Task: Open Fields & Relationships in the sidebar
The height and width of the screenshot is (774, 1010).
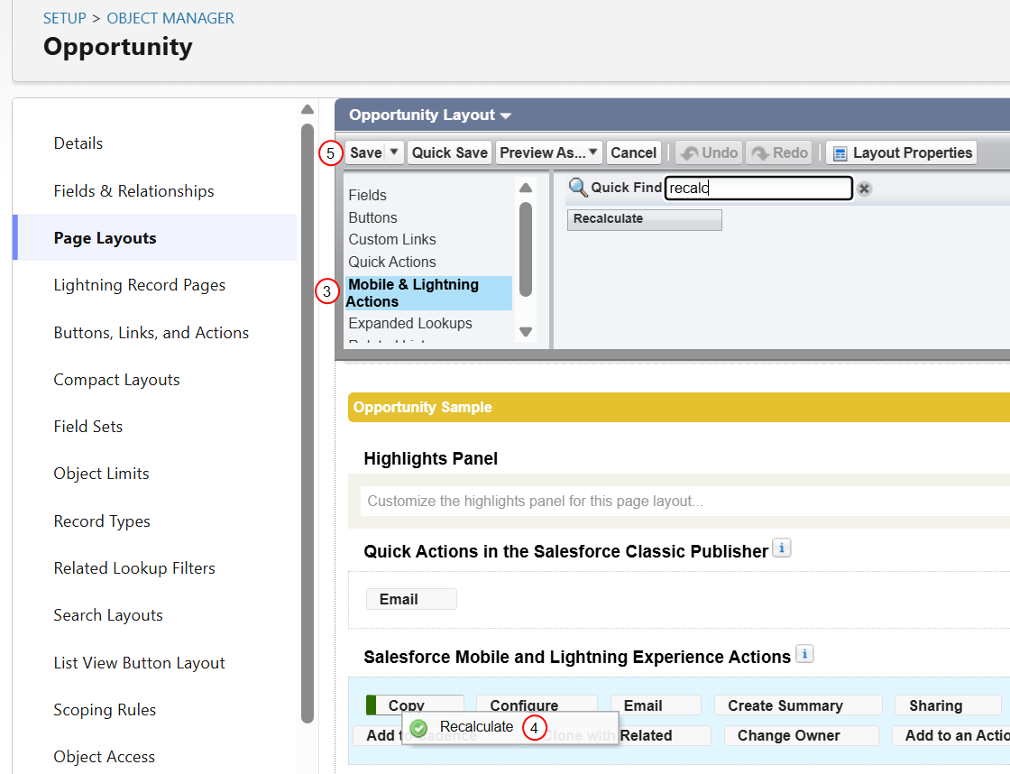Action: [x=134, y=191]
